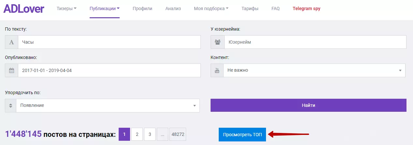The width and height of the screenshot is (413, 145).
Task: Focus the Юзернейм input field
Action: point(315,42)
